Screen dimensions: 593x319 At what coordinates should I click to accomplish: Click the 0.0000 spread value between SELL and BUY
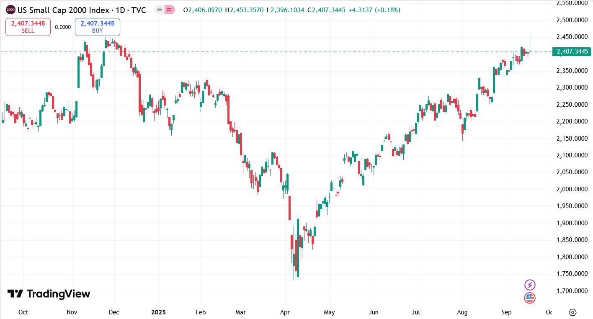pos(63,27)
